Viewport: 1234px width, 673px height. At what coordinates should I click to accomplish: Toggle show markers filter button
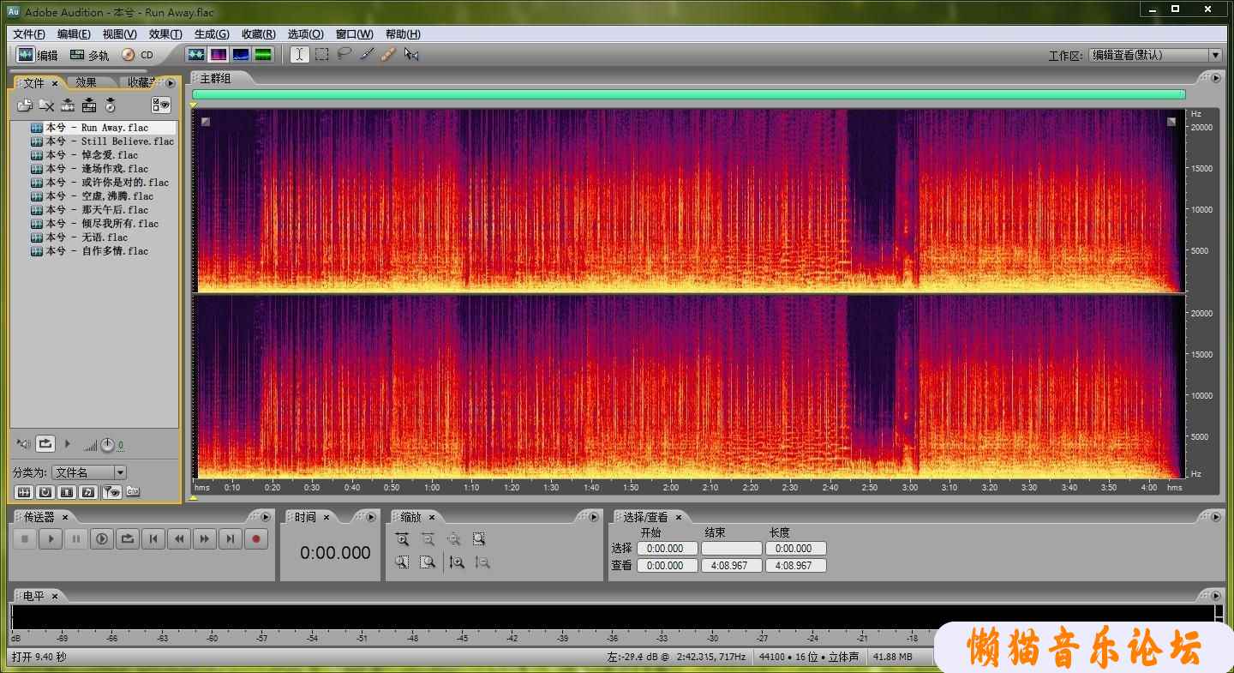tap(111, 492)
